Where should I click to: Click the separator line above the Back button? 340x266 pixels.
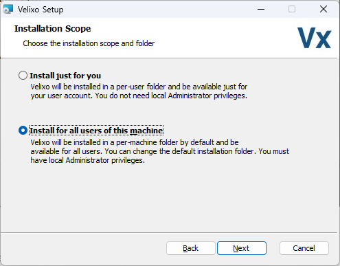pos(169,233)
